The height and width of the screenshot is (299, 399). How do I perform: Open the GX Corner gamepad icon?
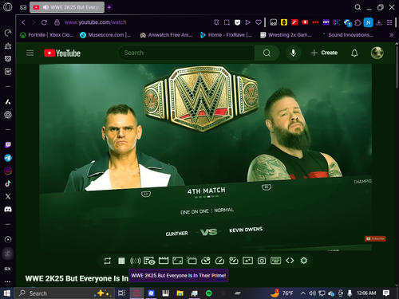pos(23,7)
